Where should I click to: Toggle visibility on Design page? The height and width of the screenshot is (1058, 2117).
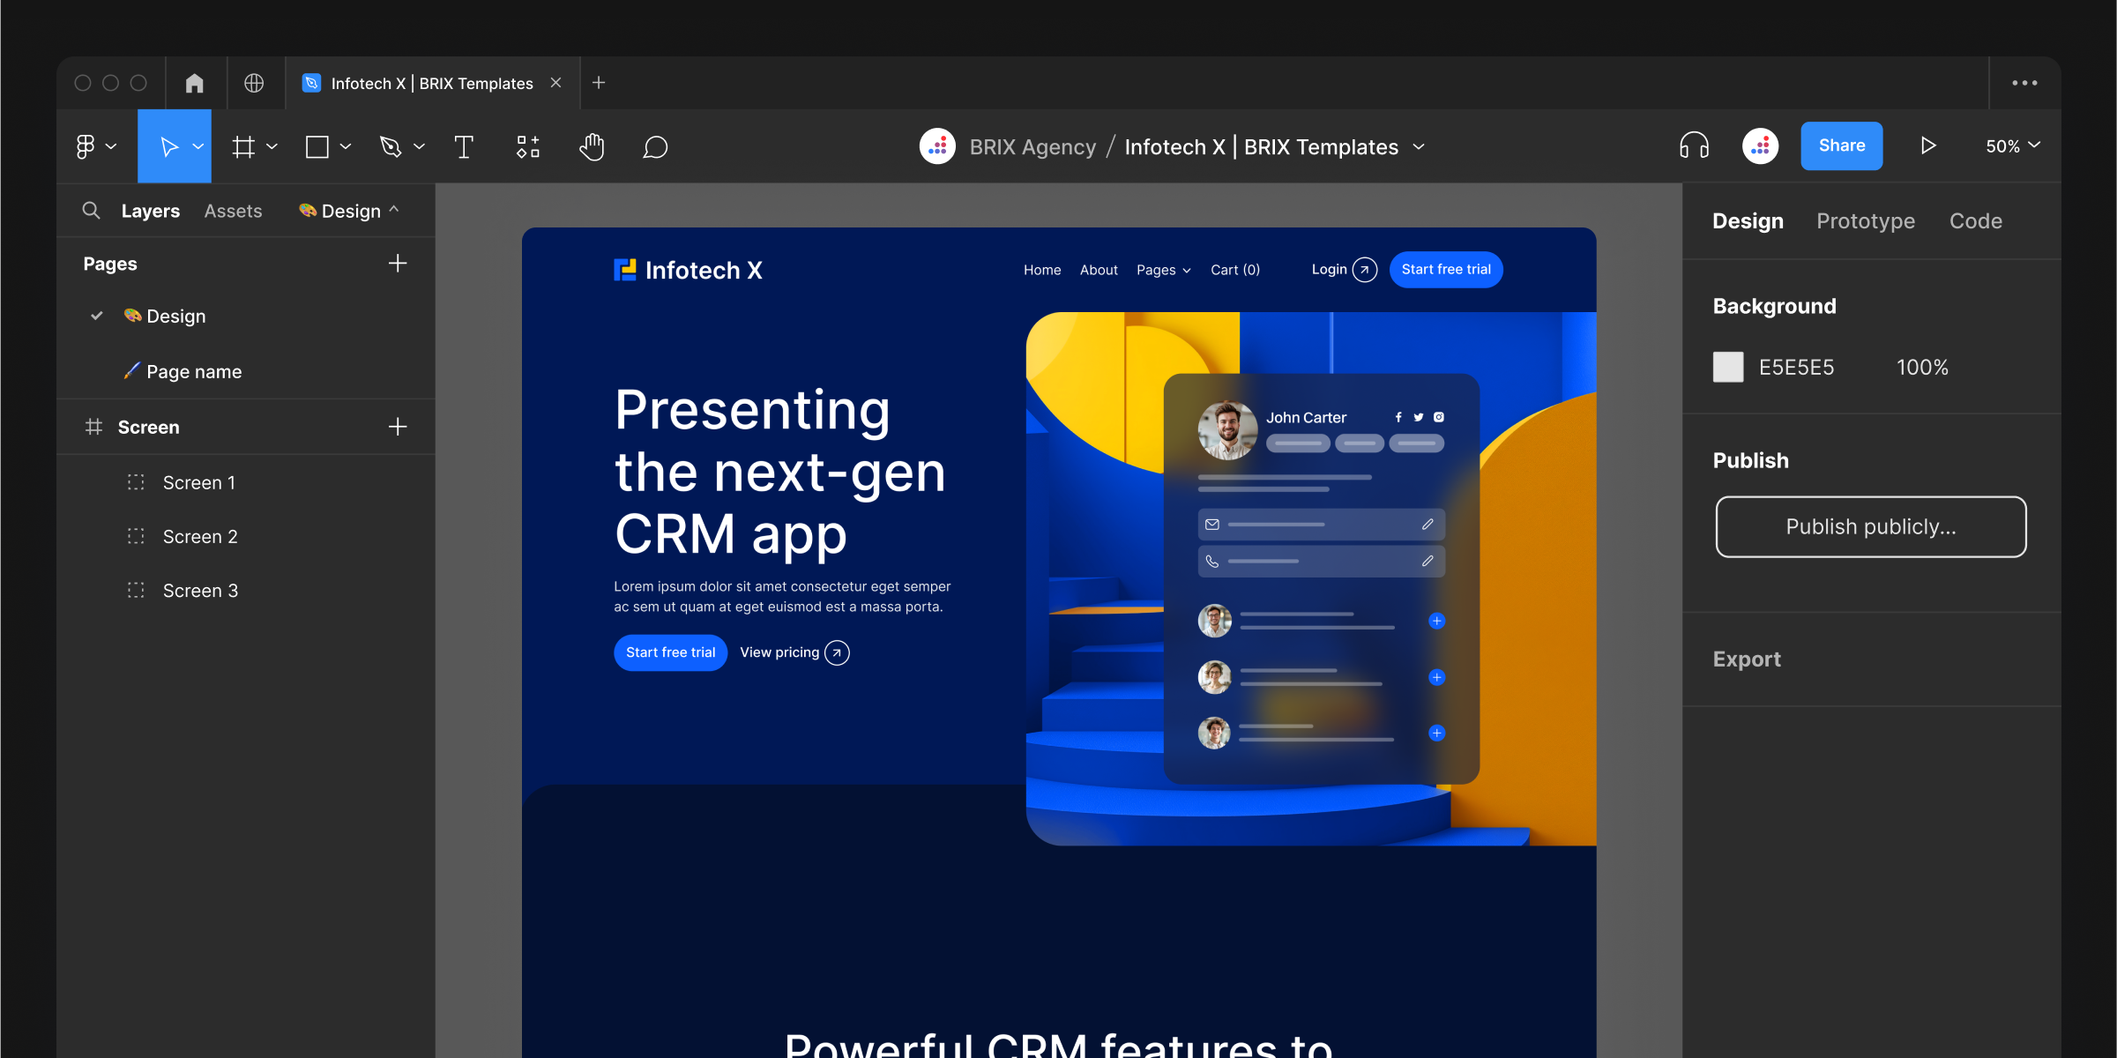tap(96, 316)
